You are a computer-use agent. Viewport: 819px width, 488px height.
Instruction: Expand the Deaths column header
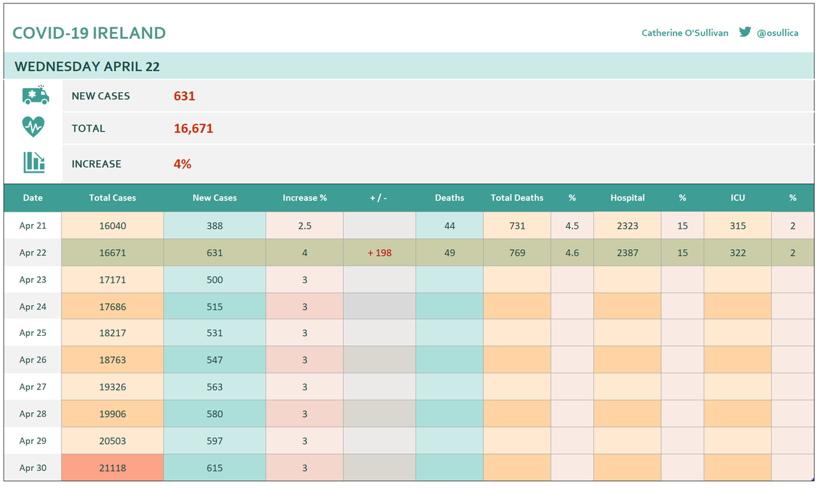449,198
